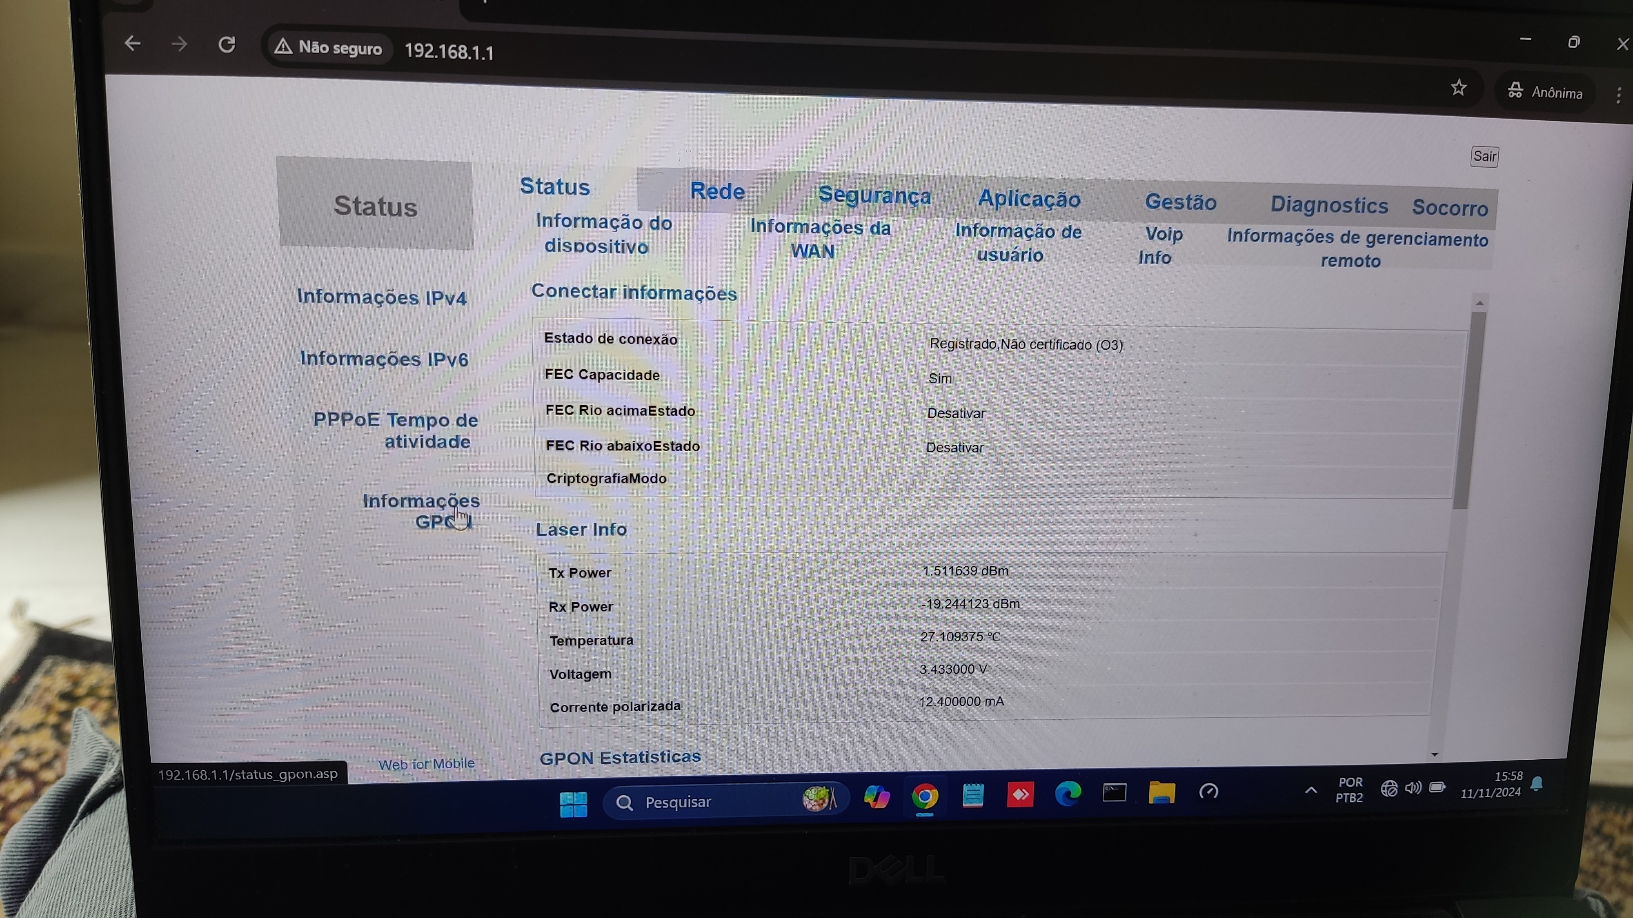Image resolution: width=1633 pixels, height=918 pixels.
Task: Click the Não seguro warning badge
Action: point(328,48)
